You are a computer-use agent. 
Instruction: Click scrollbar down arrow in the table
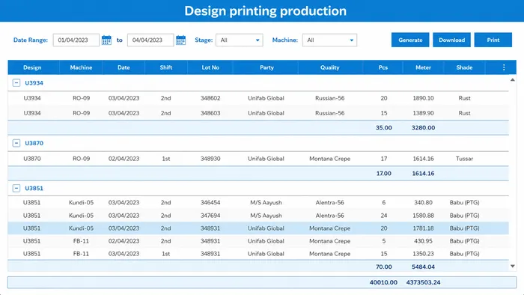click(x=512, y=267)
